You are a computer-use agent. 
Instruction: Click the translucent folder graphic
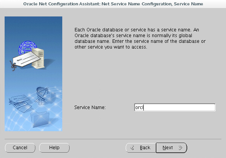40,119
